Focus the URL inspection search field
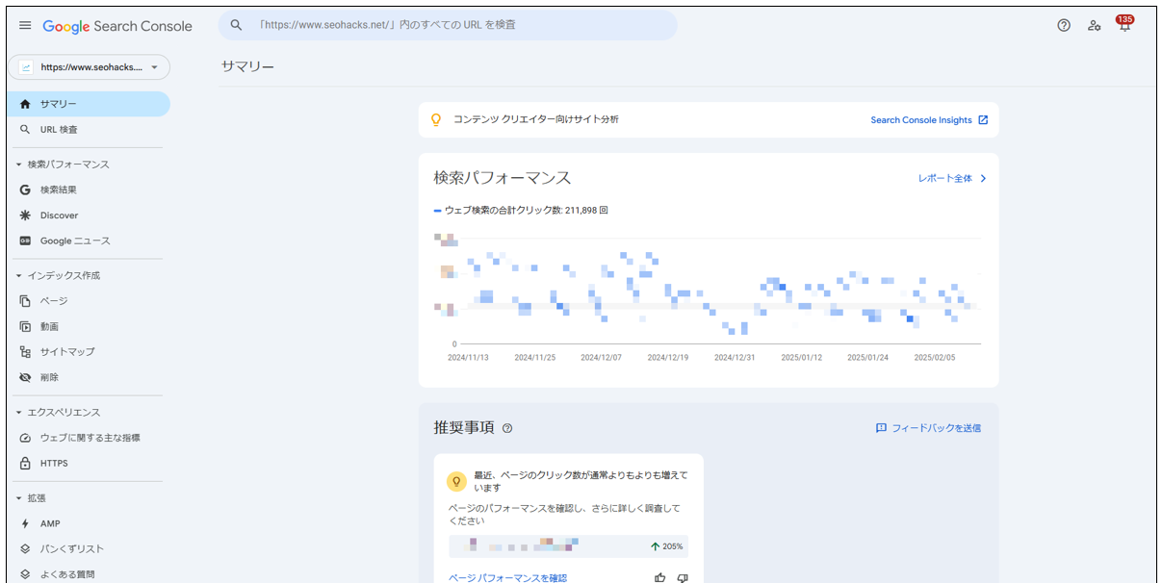Screen dimensions: 1162x583 coord(448,25)
